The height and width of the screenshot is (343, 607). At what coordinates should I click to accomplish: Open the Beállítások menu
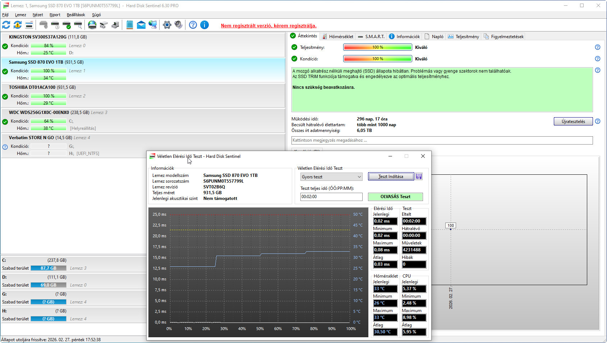pyautogui.click(x=76, y=15)
